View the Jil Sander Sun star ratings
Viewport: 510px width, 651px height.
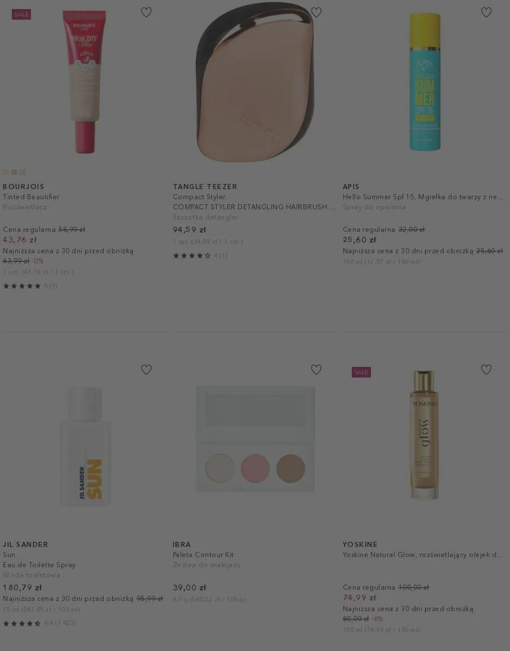tap(22, 623)
